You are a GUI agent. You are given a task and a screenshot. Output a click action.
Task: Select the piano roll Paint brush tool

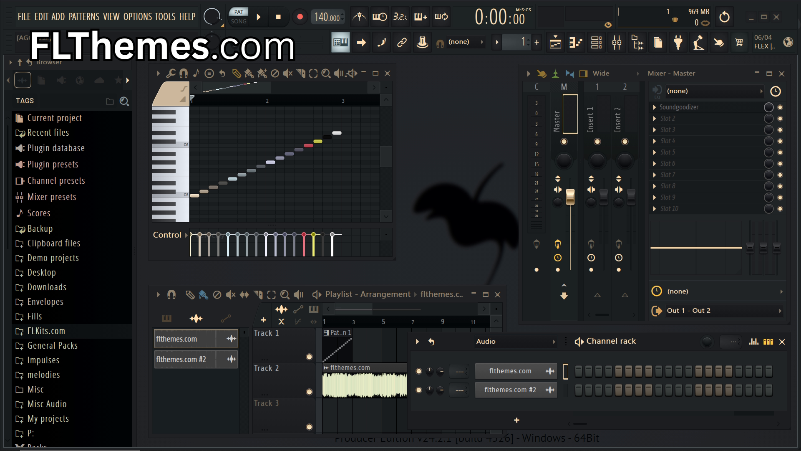click(249, 73)
